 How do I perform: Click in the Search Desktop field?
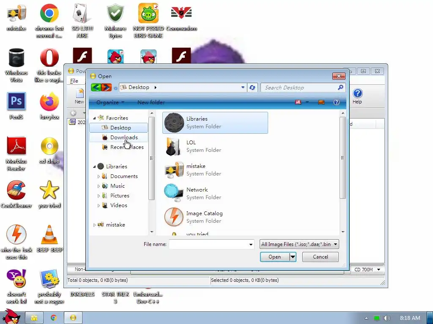300,87
